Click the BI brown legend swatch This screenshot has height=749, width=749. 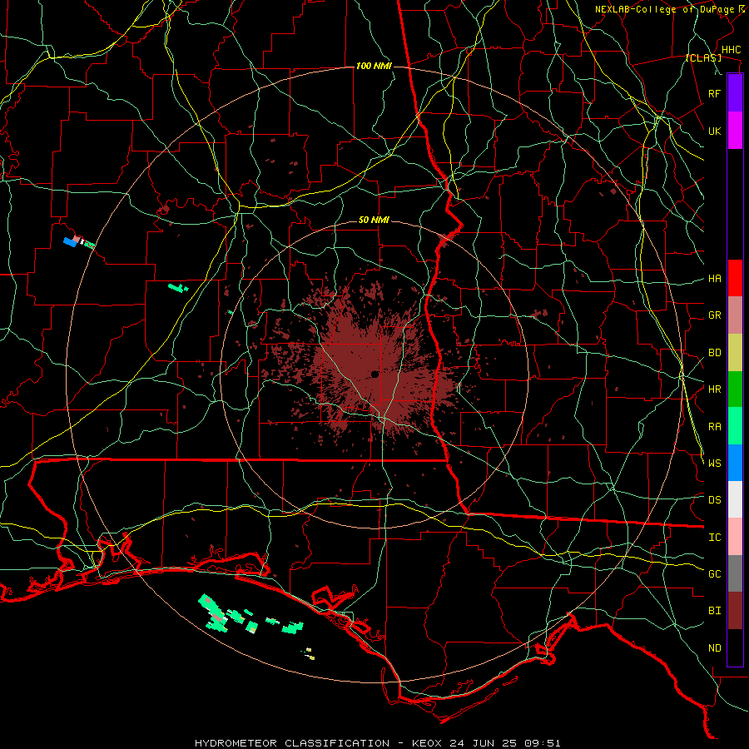(x=735, y=611)
